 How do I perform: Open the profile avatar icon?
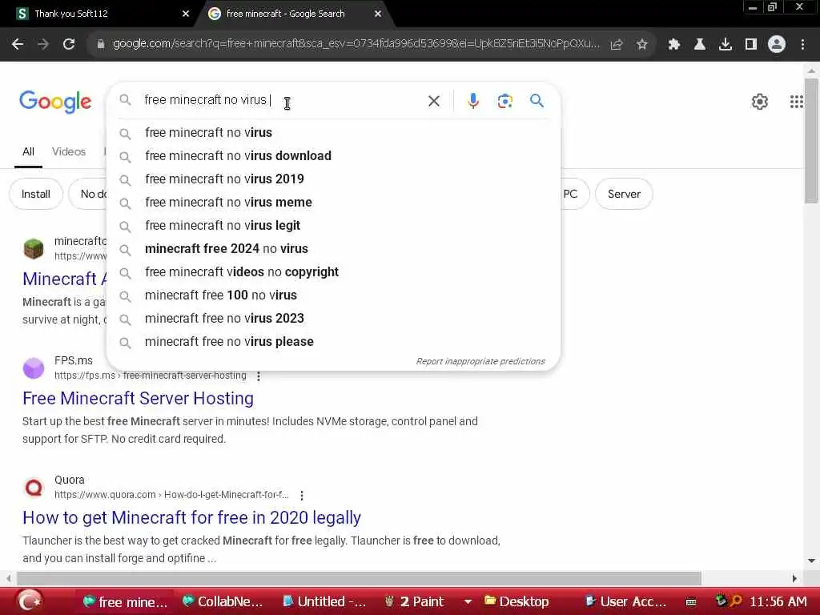[777, 45]
